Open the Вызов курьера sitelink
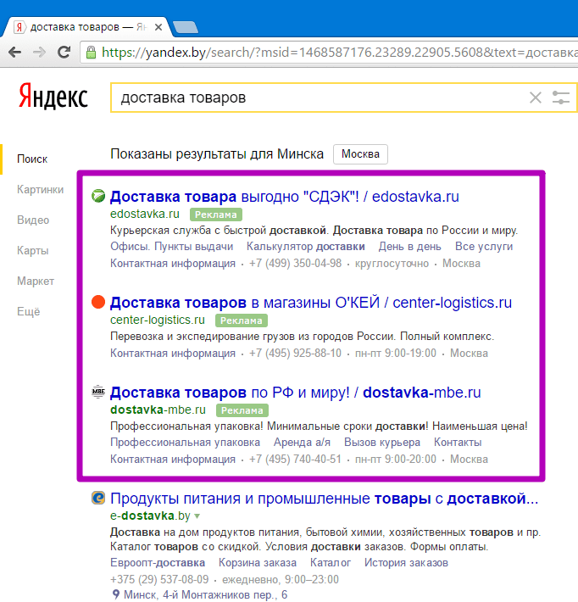578x602 pixels. coord(381,443)
